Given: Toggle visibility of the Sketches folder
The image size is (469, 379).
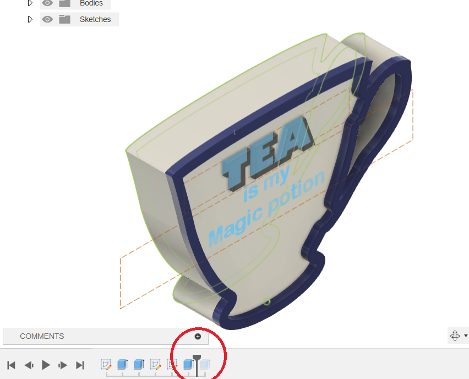Looking at the screenshot, I should tap(48, 19).
